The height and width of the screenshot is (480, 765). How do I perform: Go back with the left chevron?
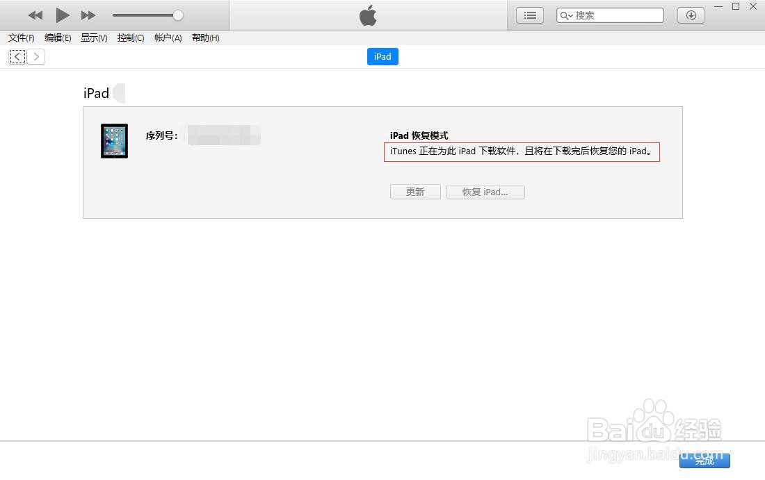pyautogui.click(x=17, y=57)
